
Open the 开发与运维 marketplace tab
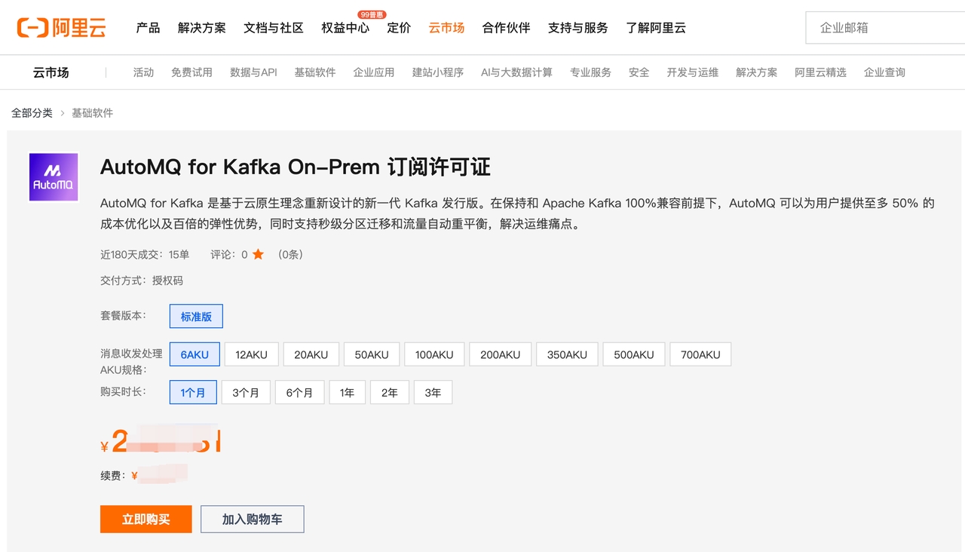point(693,72)
